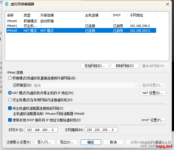Click the Virtual Network Editor globe icon
Screen dimensions: 174x150
click(x=7, y=4)
